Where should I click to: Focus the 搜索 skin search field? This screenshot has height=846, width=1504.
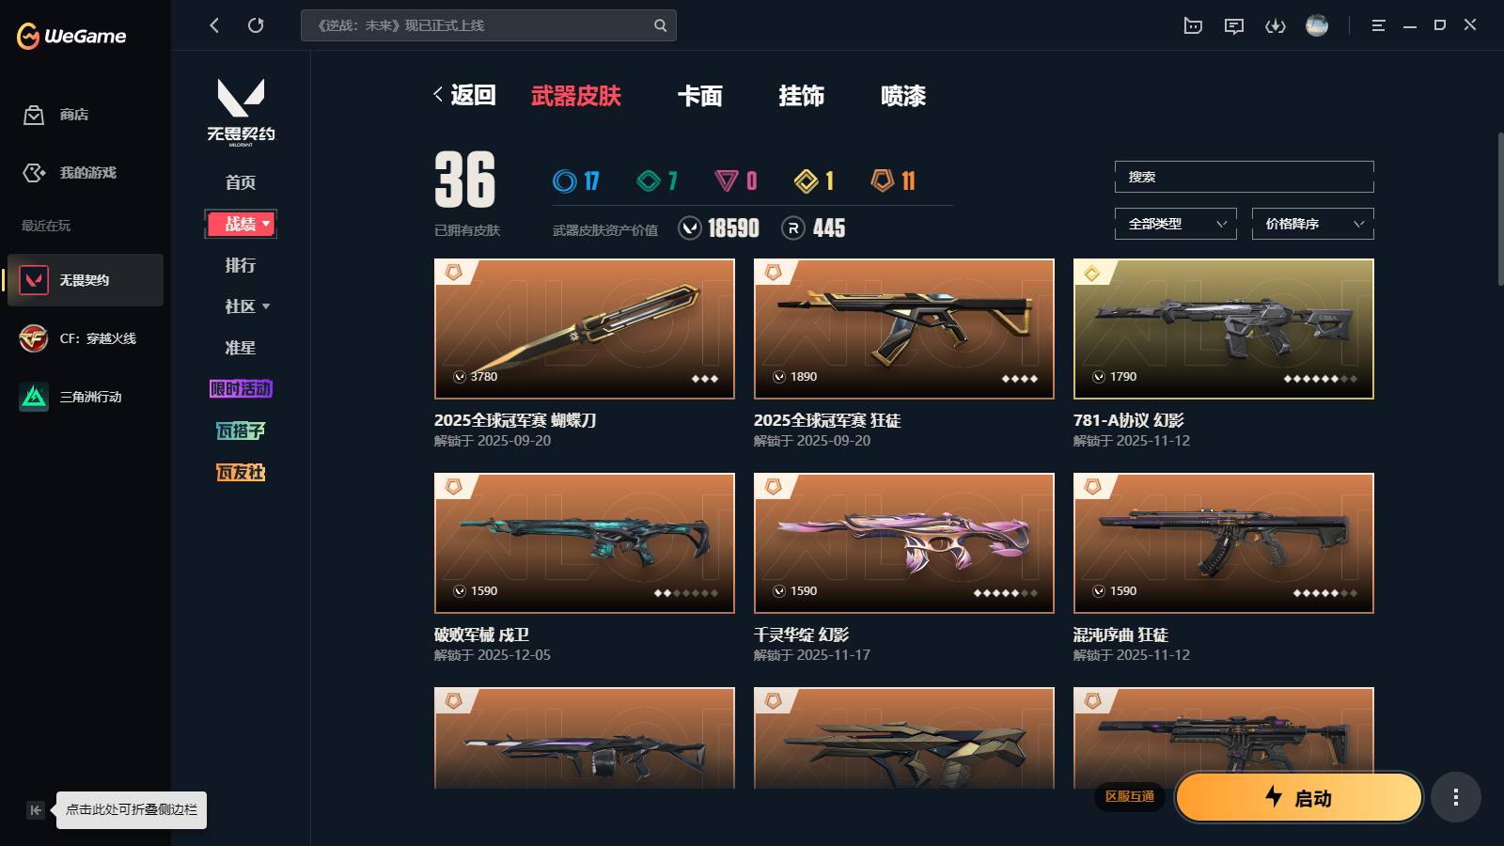1245,177
